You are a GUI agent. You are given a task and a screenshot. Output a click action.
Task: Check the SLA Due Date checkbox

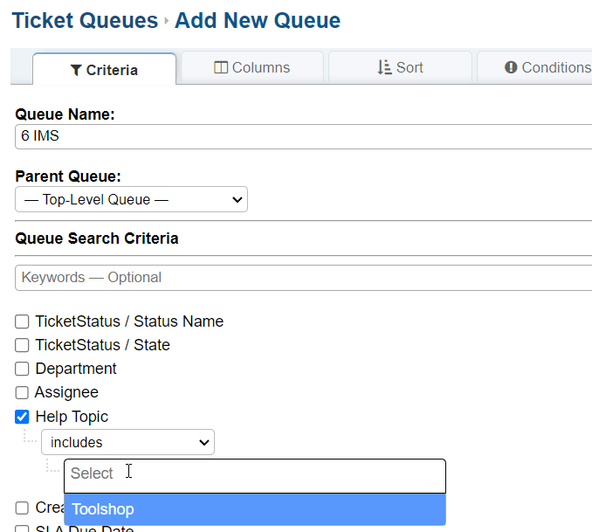click(23, 529)
